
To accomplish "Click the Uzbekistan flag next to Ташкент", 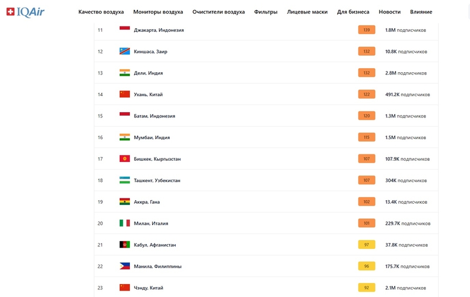I will click(125, 180).
